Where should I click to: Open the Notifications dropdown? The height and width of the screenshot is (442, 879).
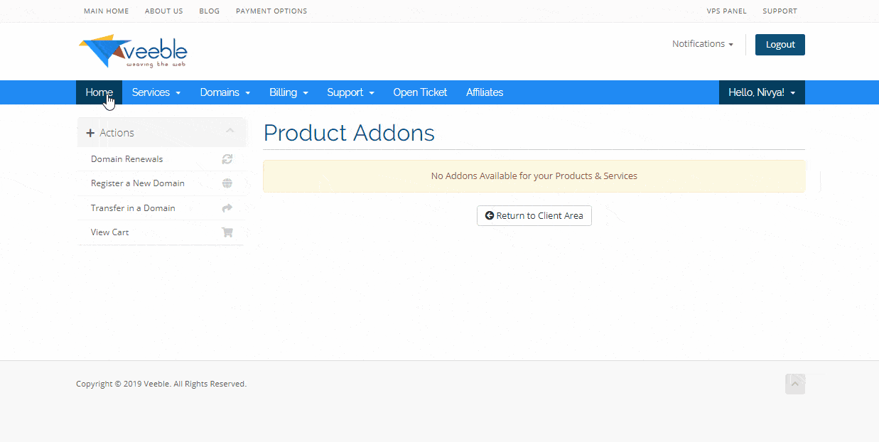pyautogui.click(x=703, y=44)
